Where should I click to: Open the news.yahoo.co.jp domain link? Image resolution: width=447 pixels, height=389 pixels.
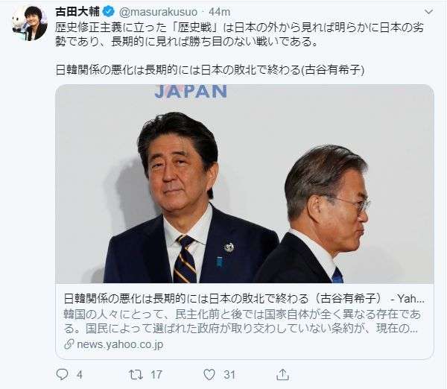pyautogui.click(x=120, y=344)
